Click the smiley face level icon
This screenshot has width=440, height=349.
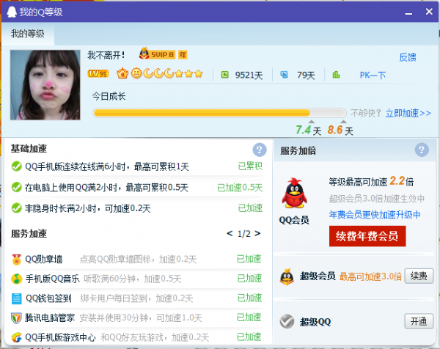coord(136,73)
